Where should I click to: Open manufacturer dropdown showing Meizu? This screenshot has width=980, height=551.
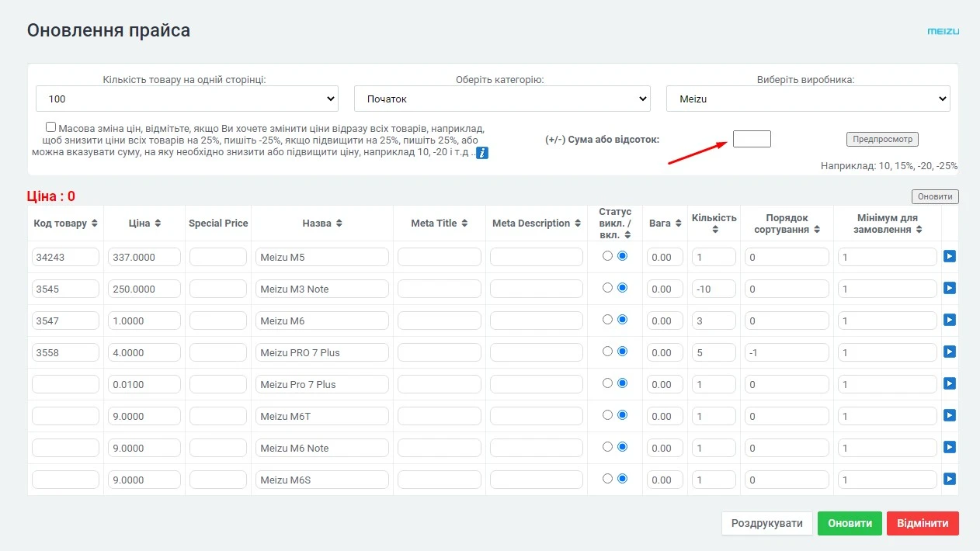point(808,99)
